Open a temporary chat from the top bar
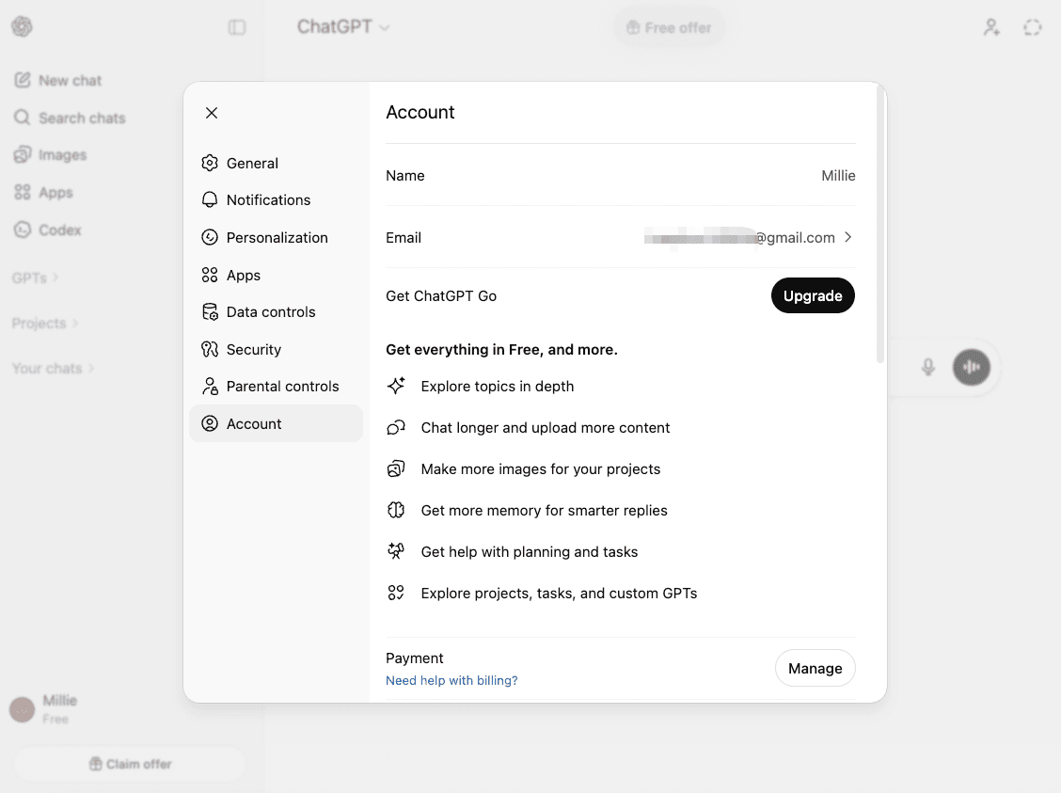Image resolution: width=1061 pixels, height=793 pixels. coord(1032,27)
